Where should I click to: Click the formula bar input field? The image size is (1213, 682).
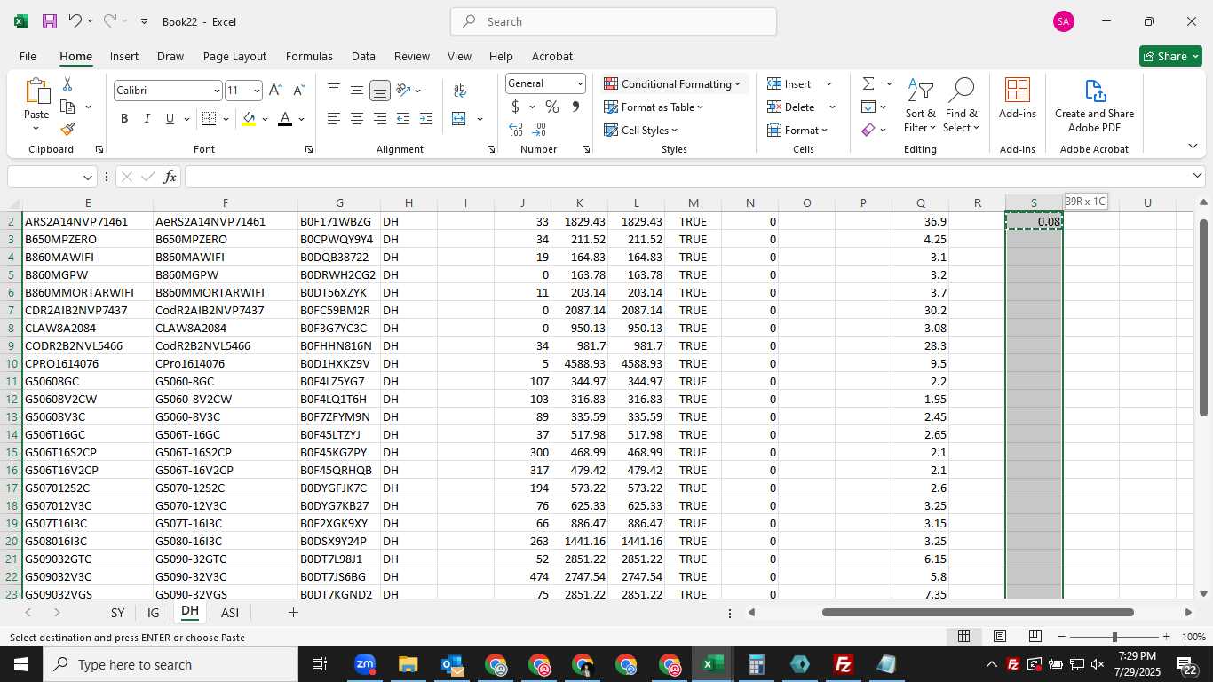(x=687, y=177)
